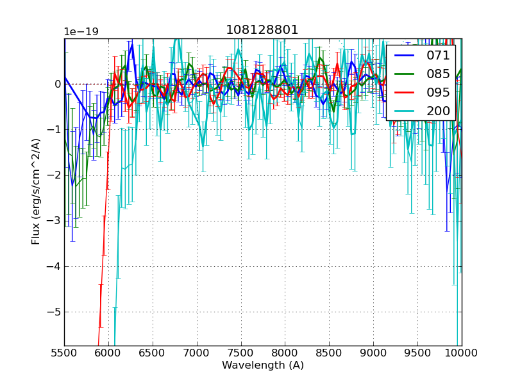Image resolution: width=513 pixels, height=384 pixels.
Task: Click the plot title 108128801
Action: pos(262,30)
